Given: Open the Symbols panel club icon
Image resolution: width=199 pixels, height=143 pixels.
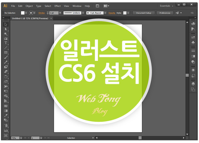Looking at the screenshot, I should [x=193, y=42].
